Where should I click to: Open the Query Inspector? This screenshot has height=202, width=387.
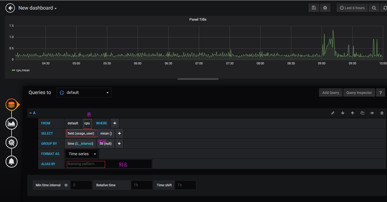click(359, 92)
